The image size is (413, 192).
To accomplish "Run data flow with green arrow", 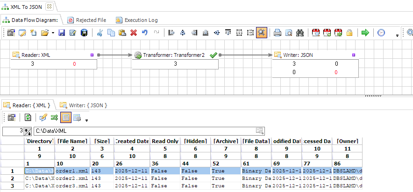I will [365, 33].
